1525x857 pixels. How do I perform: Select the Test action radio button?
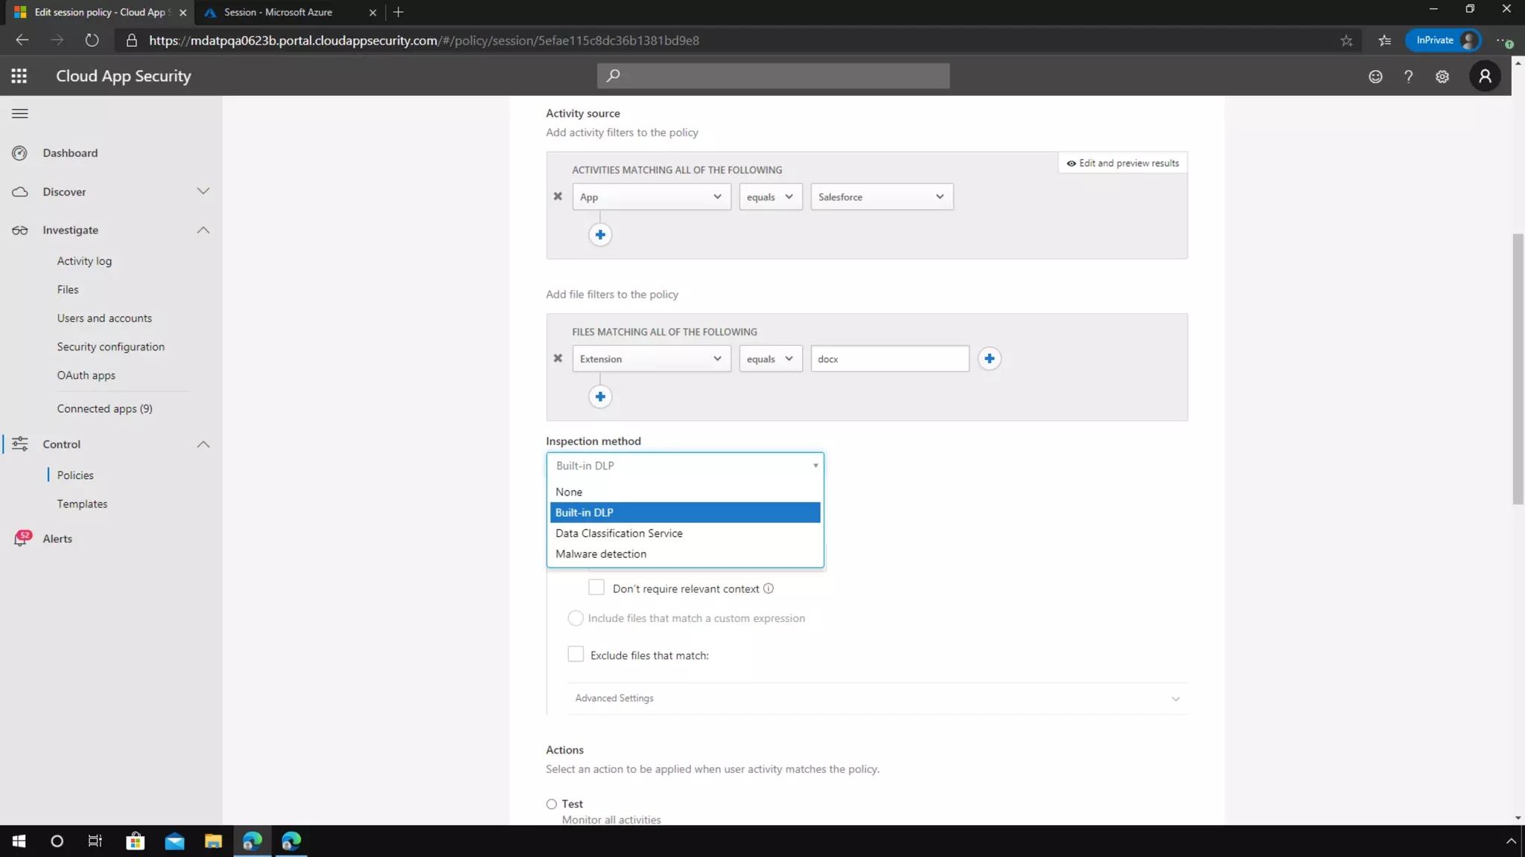point(552,804)
